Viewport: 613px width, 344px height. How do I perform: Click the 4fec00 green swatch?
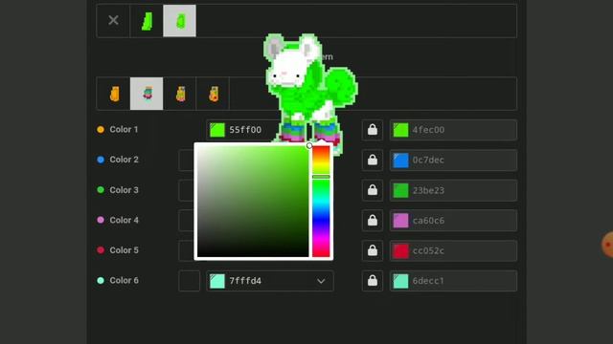(400, 130)
